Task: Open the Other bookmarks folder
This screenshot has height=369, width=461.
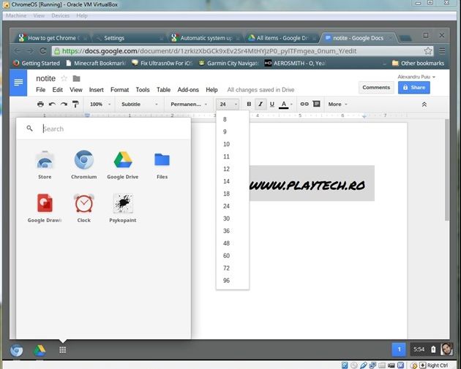Action: click(418, 63)
